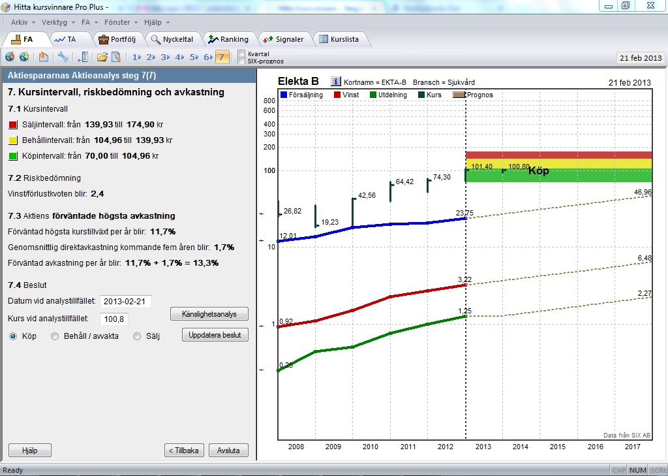
Task: Click the Köp label in the green chart zone
Action: 538,171
